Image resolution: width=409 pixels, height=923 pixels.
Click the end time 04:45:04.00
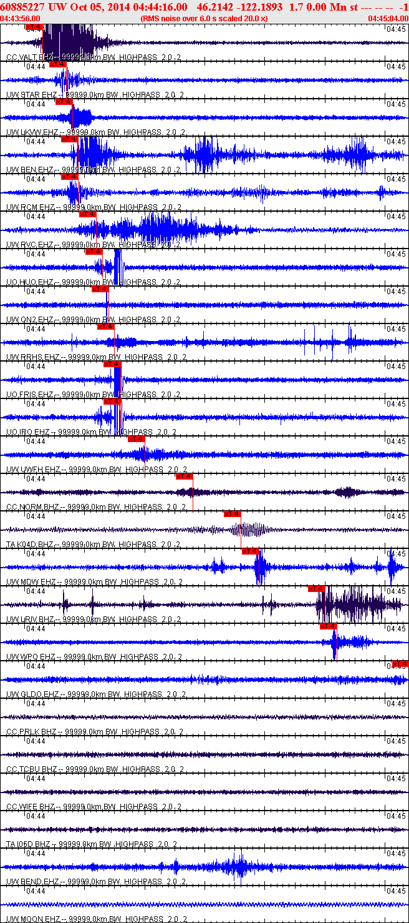(x=388, y=19)
